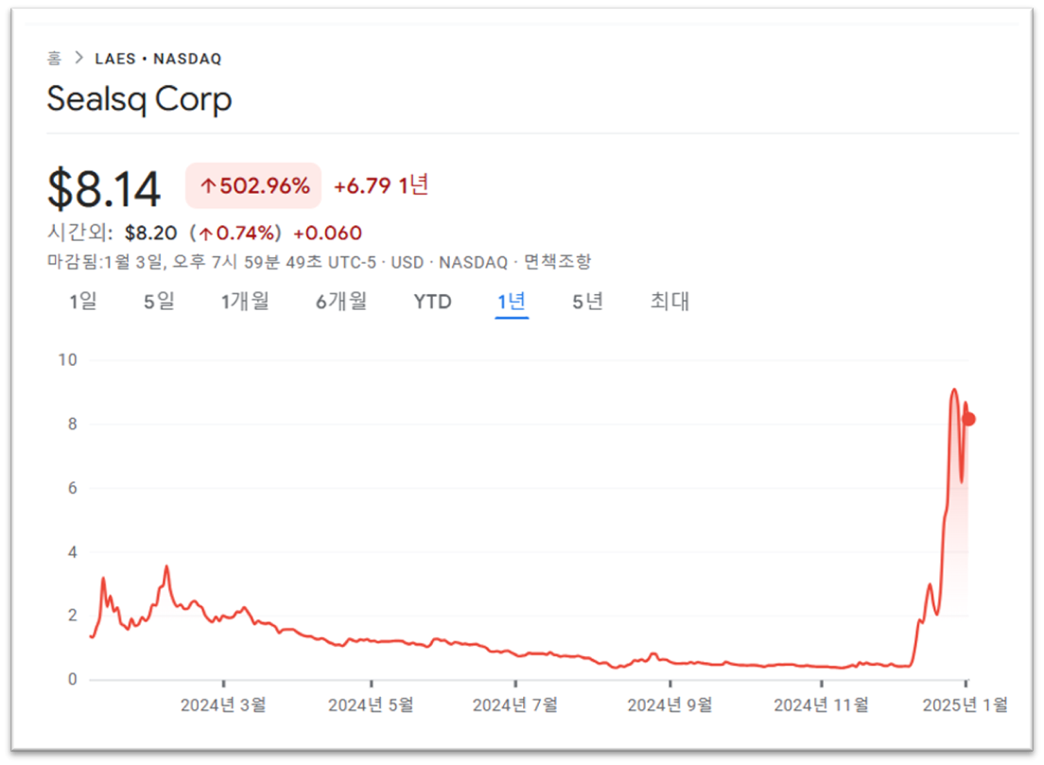Click the 2024년 9월 axis label
The width and height of the screenshot is (1044, 765).
[670, 705]
